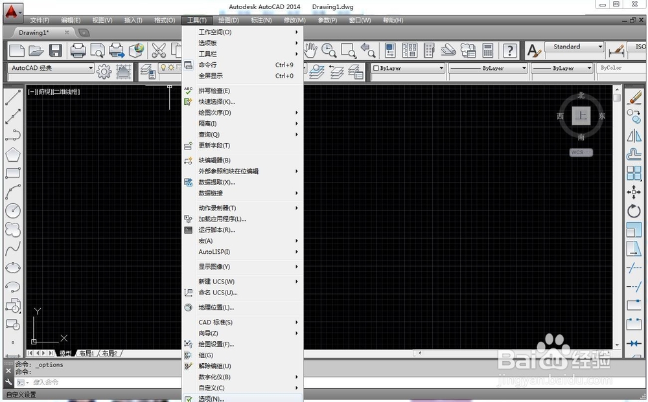Screen dimensions: 648x402
Task: Select the Rectangle draw tool
Action: [13, 173]
